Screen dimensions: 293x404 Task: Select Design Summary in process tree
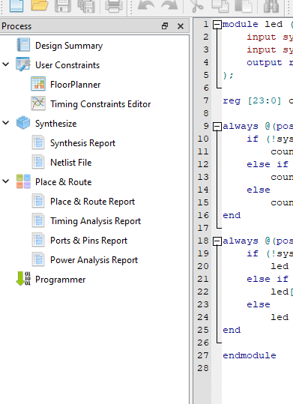click(x=69, y=46)
